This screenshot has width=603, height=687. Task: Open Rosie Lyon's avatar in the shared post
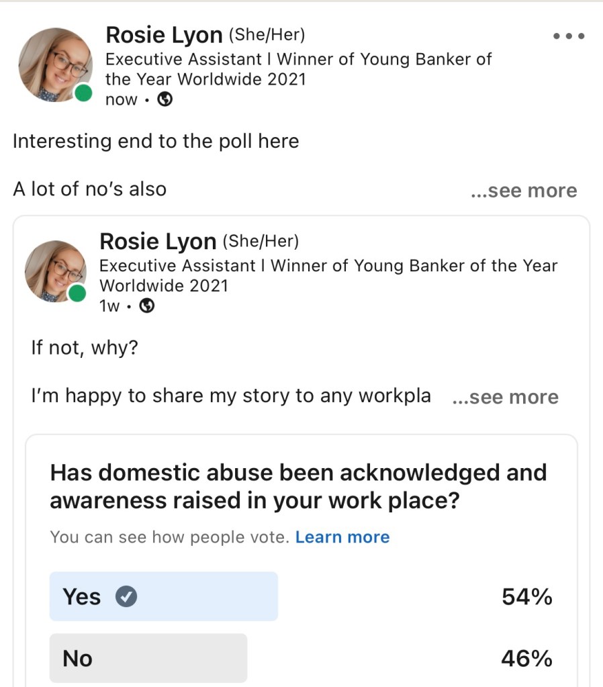pyautogui.click(x=54, y=270)
